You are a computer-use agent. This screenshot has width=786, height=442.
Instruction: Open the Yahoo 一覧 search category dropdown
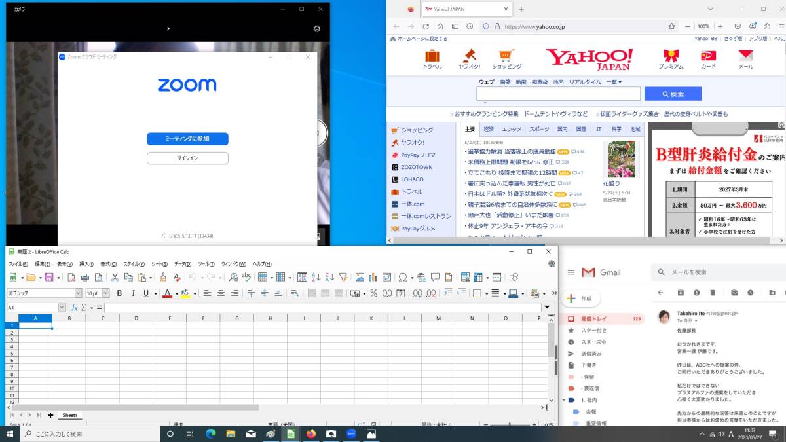pos(614,82)
